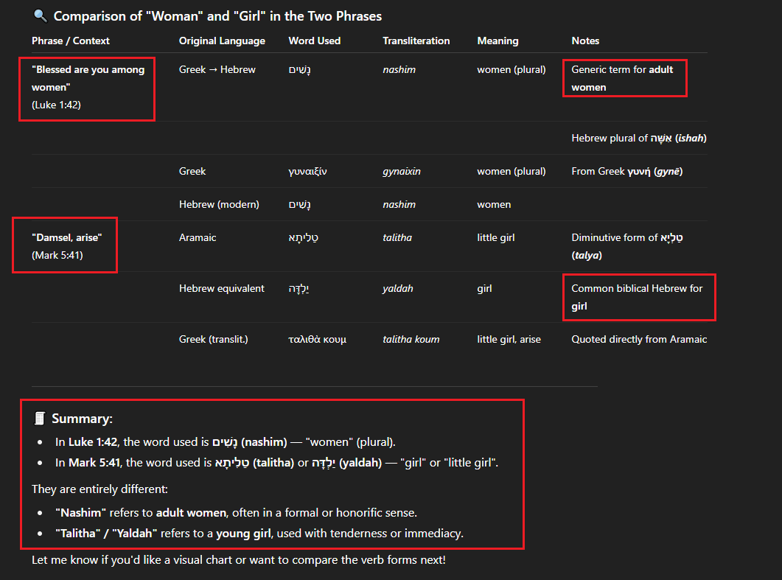Click the Meaning column header
The width and height of the screenshot is (782, 580).
(x=498, y=41)
